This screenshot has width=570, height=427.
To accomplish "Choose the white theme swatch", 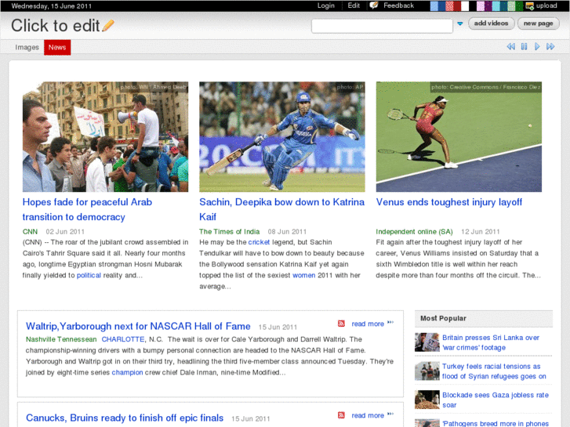I will pos(465,5).
